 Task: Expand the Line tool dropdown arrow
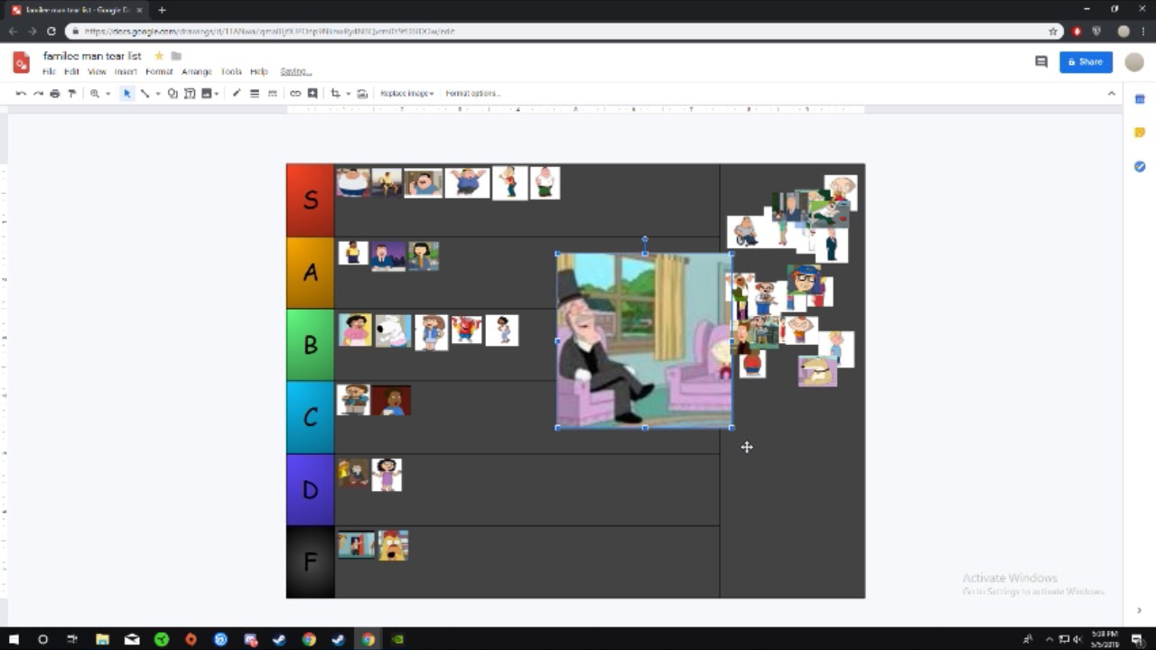[157, 93]
